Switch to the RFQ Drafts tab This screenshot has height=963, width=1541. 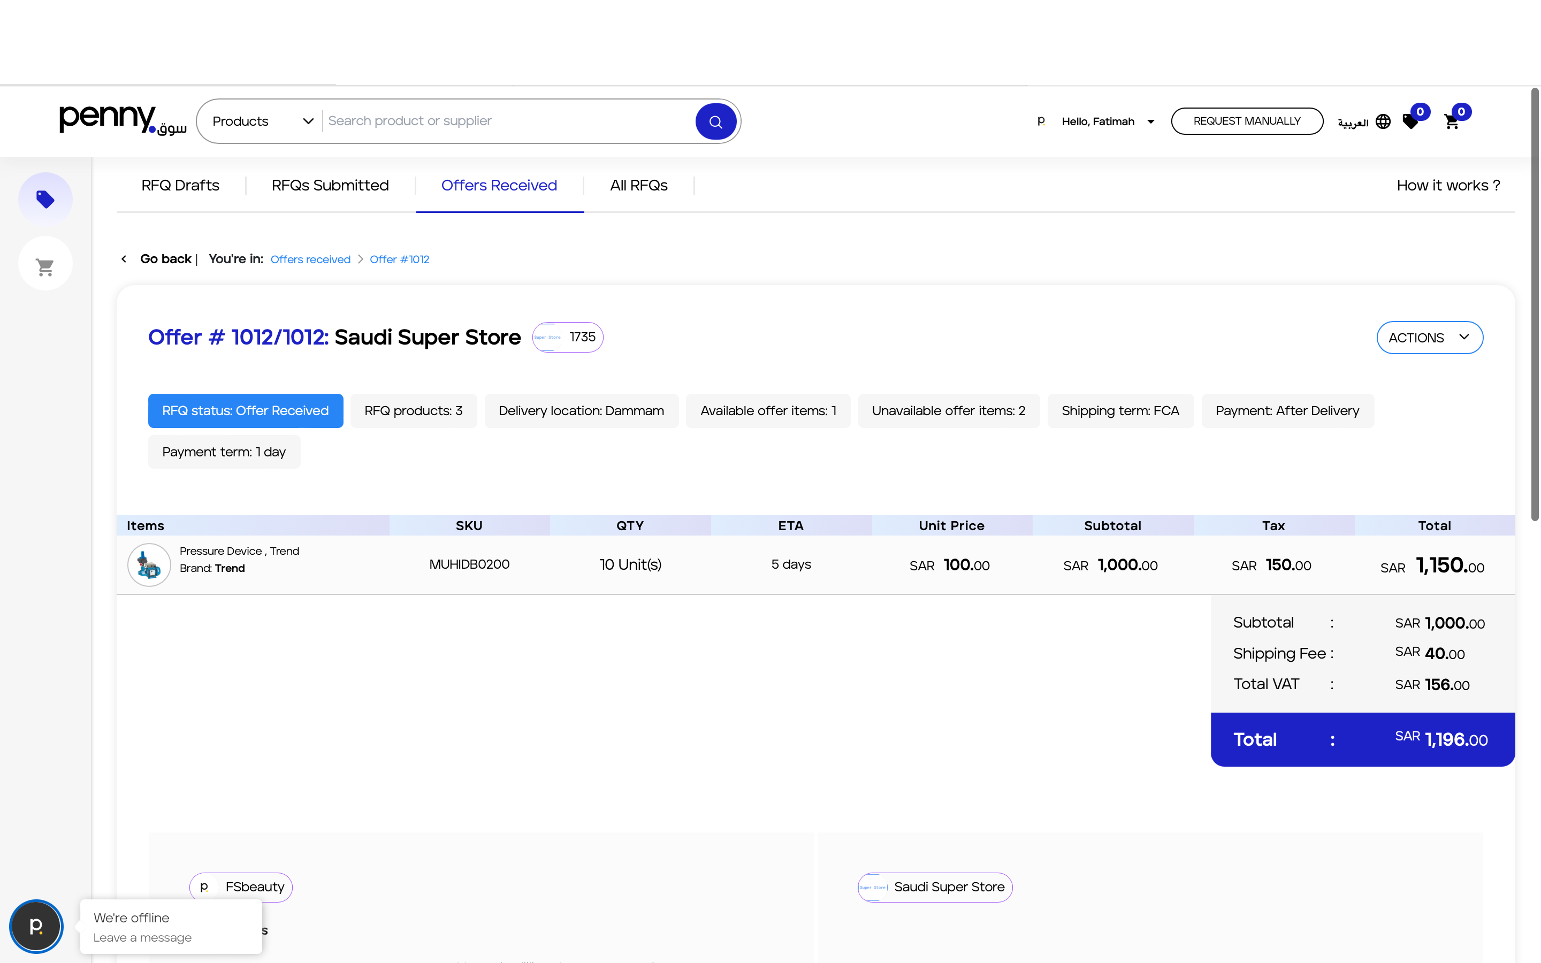pos(180,185)
